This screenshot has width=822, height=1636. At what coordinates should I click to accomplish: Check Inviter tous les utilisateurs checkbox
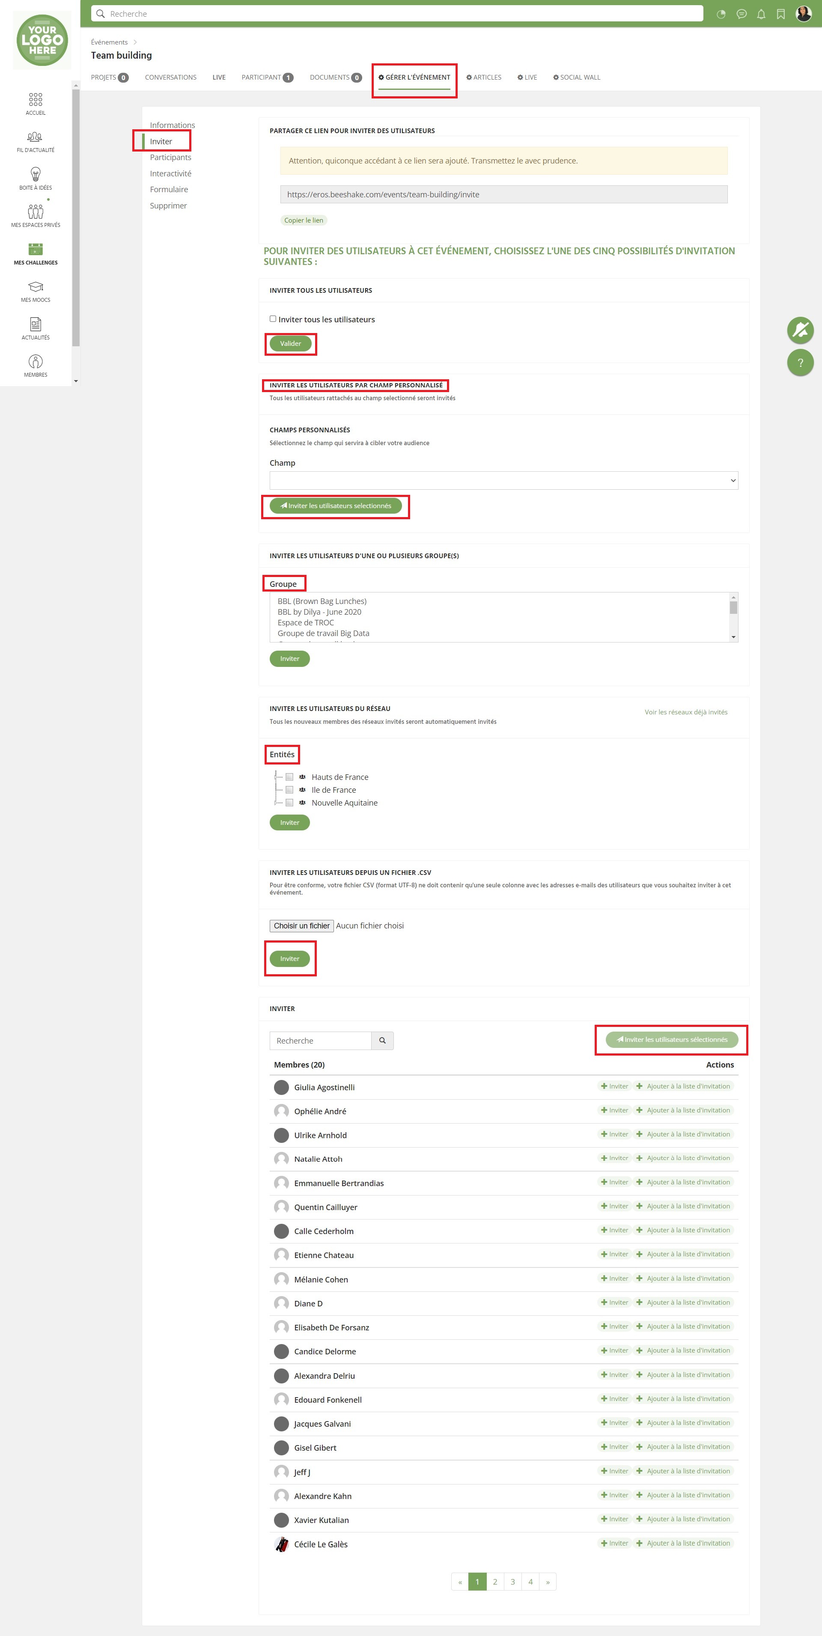click(x=273, y=319)
